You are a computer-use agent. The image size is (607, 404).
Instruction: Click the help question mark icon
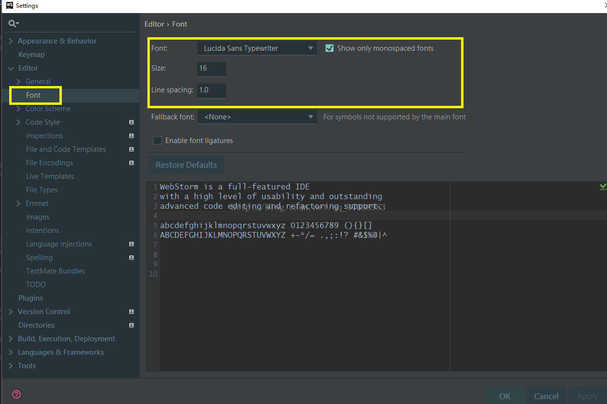point(16,394)
